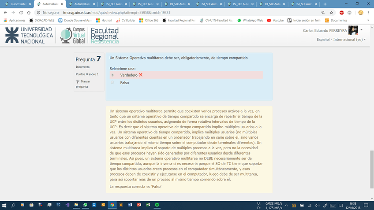Select the Falso radio button

pyautogui.click(x=112, y=82)
